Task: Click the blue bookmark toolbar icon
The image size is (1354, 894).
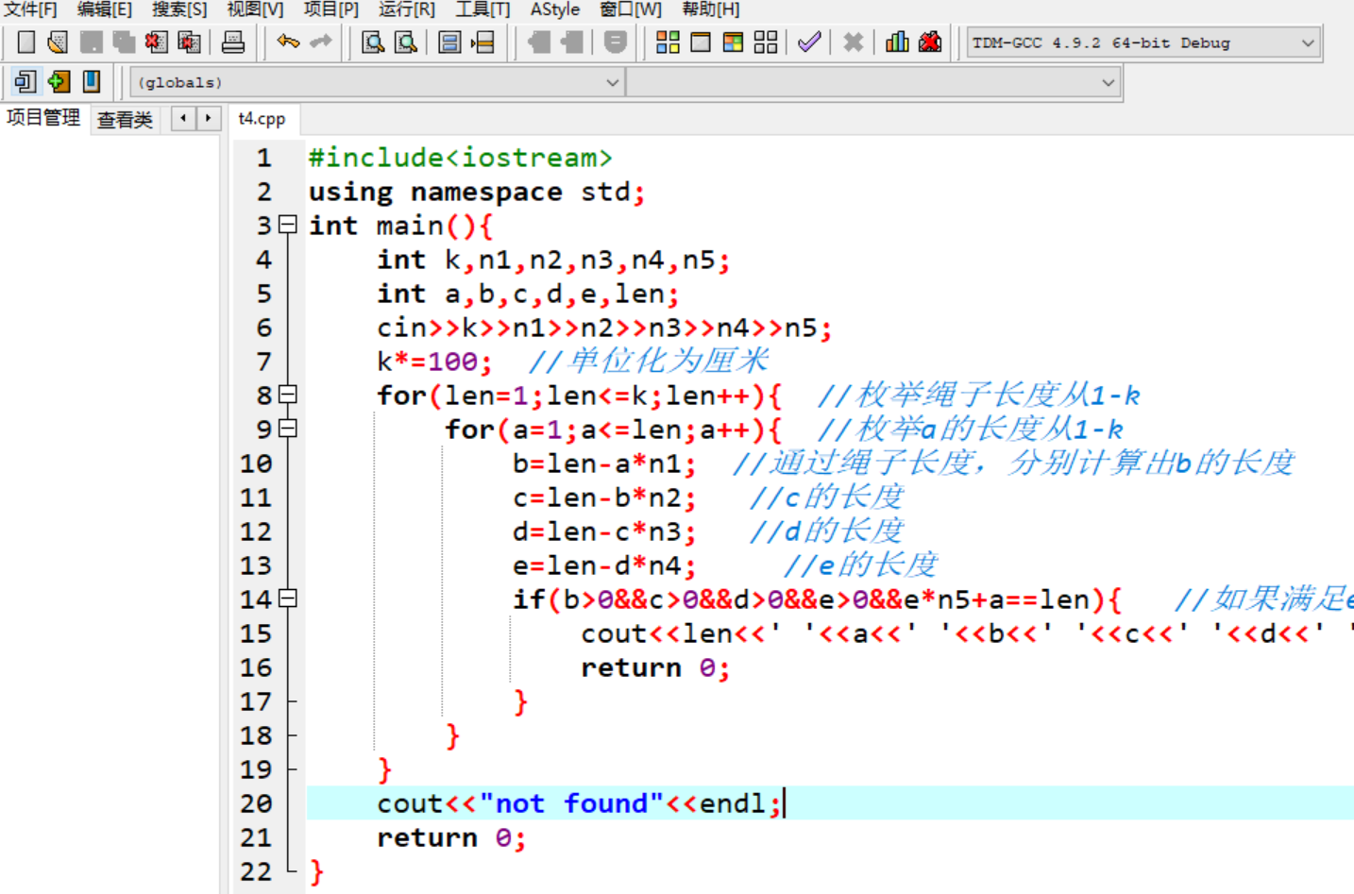Action: 92,82
